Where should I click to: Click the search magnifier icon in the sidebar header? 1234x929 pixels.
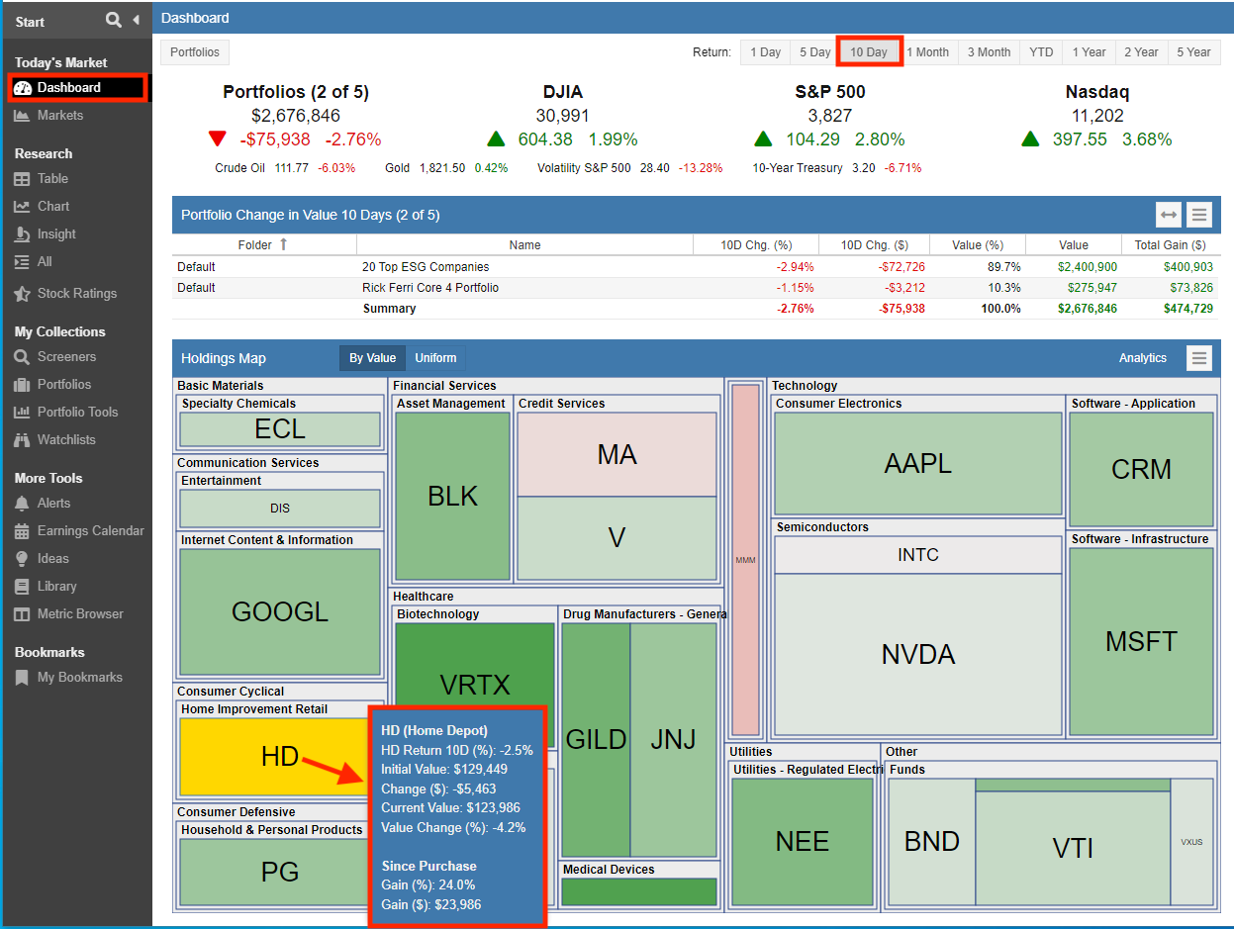[x=114, y=20]
